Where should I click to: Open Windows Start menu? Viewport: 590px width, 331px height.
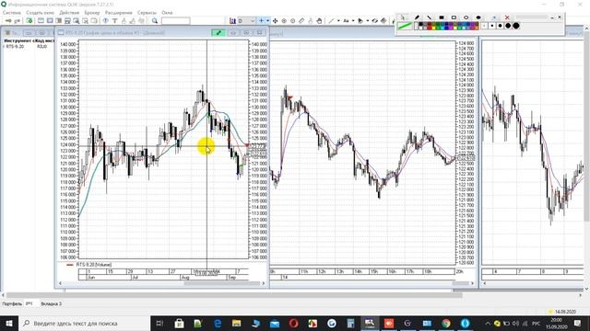(x=9, y=323)
